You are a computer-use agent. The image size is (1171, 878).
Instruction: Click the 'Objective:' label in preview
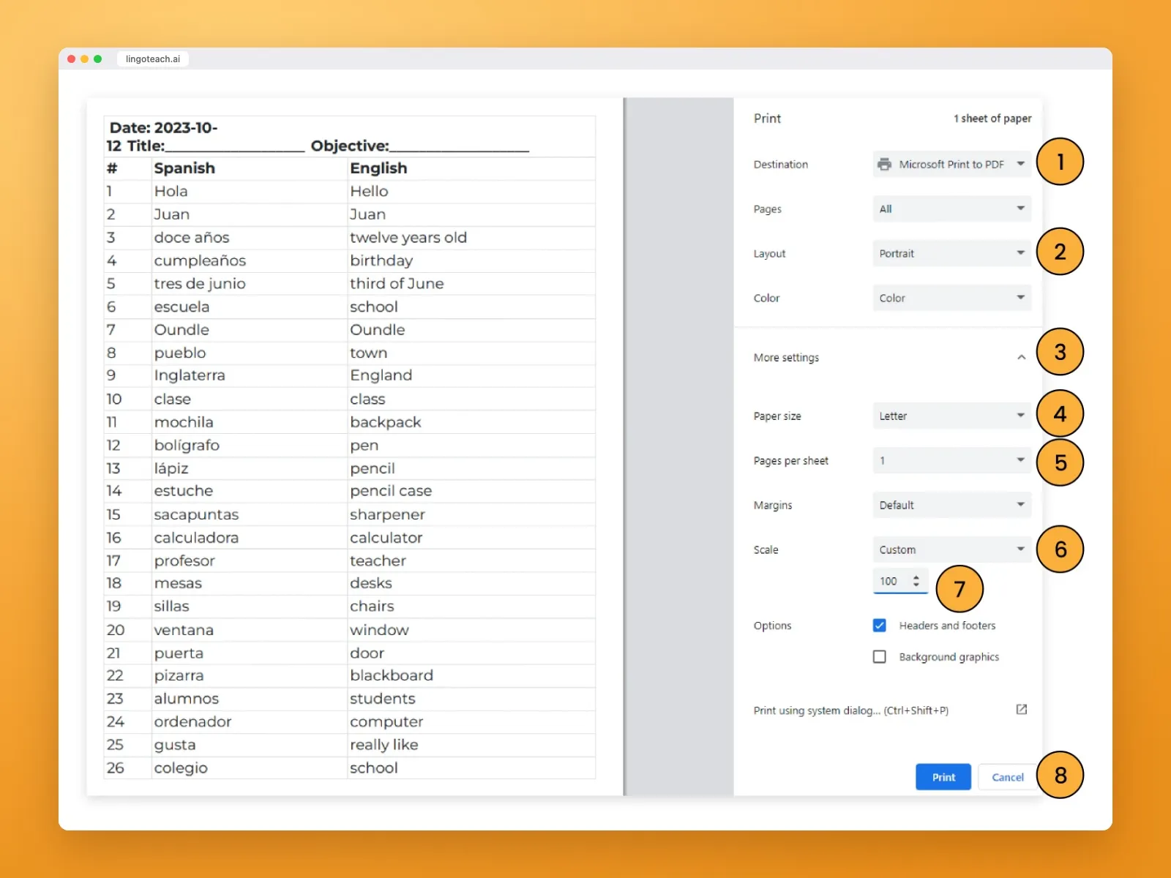tap(350, 146)
